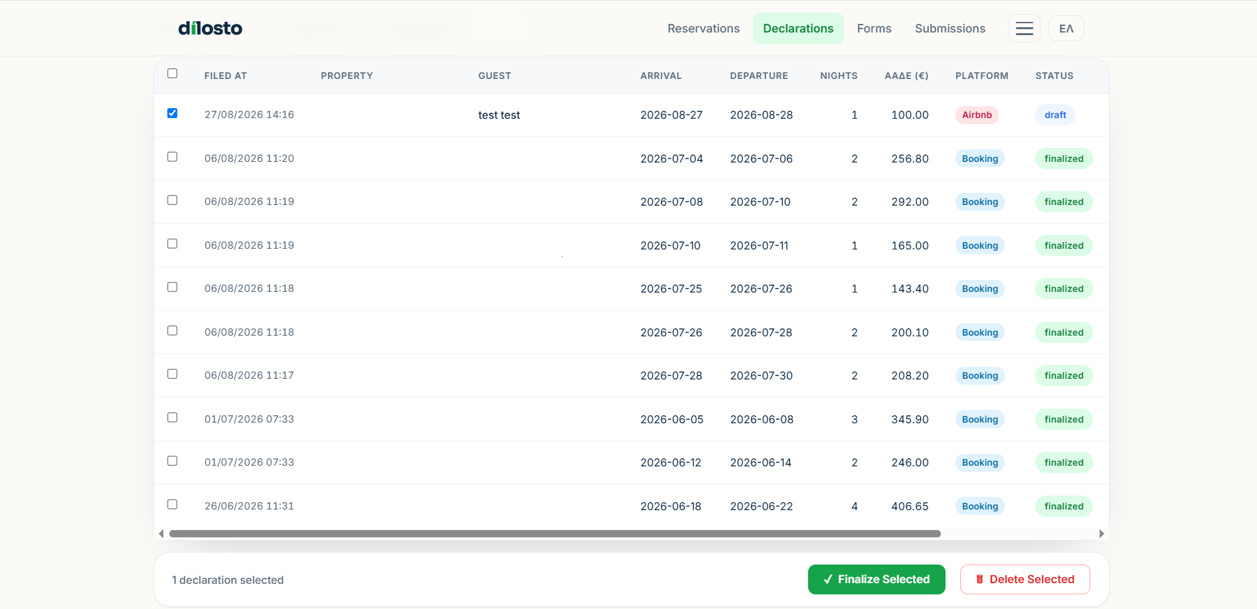
Task: Check the row arriving 2026-06-05
Action: coord(173,418)
